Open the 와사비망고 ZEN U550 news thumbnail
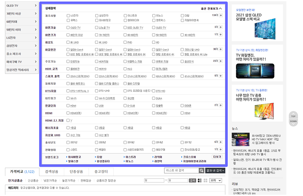Screen dimensions: 303x196 [241, 140]
